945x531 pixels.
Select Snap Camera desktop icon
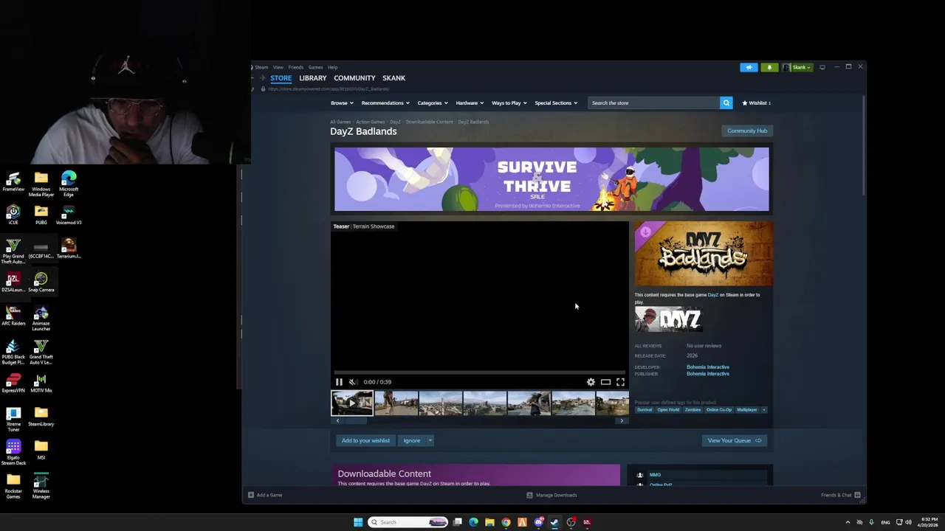click(x=41, y=282)
